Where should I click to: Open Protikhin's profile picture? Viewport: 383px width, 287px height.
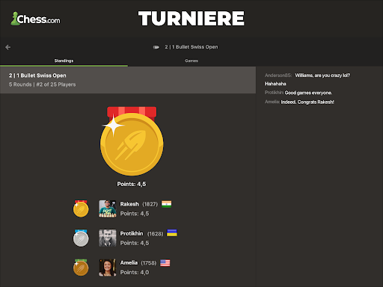coord(108,238)
